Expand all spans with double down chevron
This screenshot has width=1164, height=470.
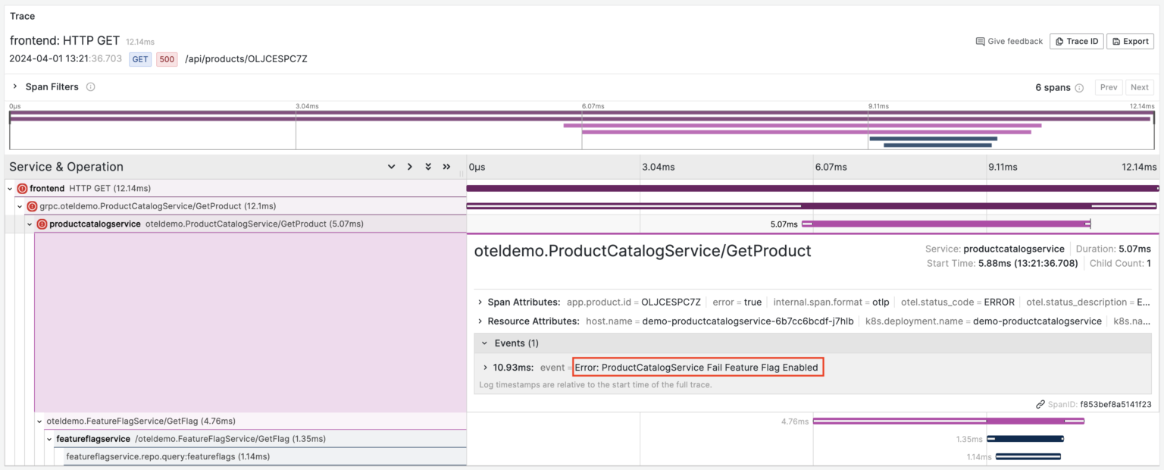coord(428,167)
